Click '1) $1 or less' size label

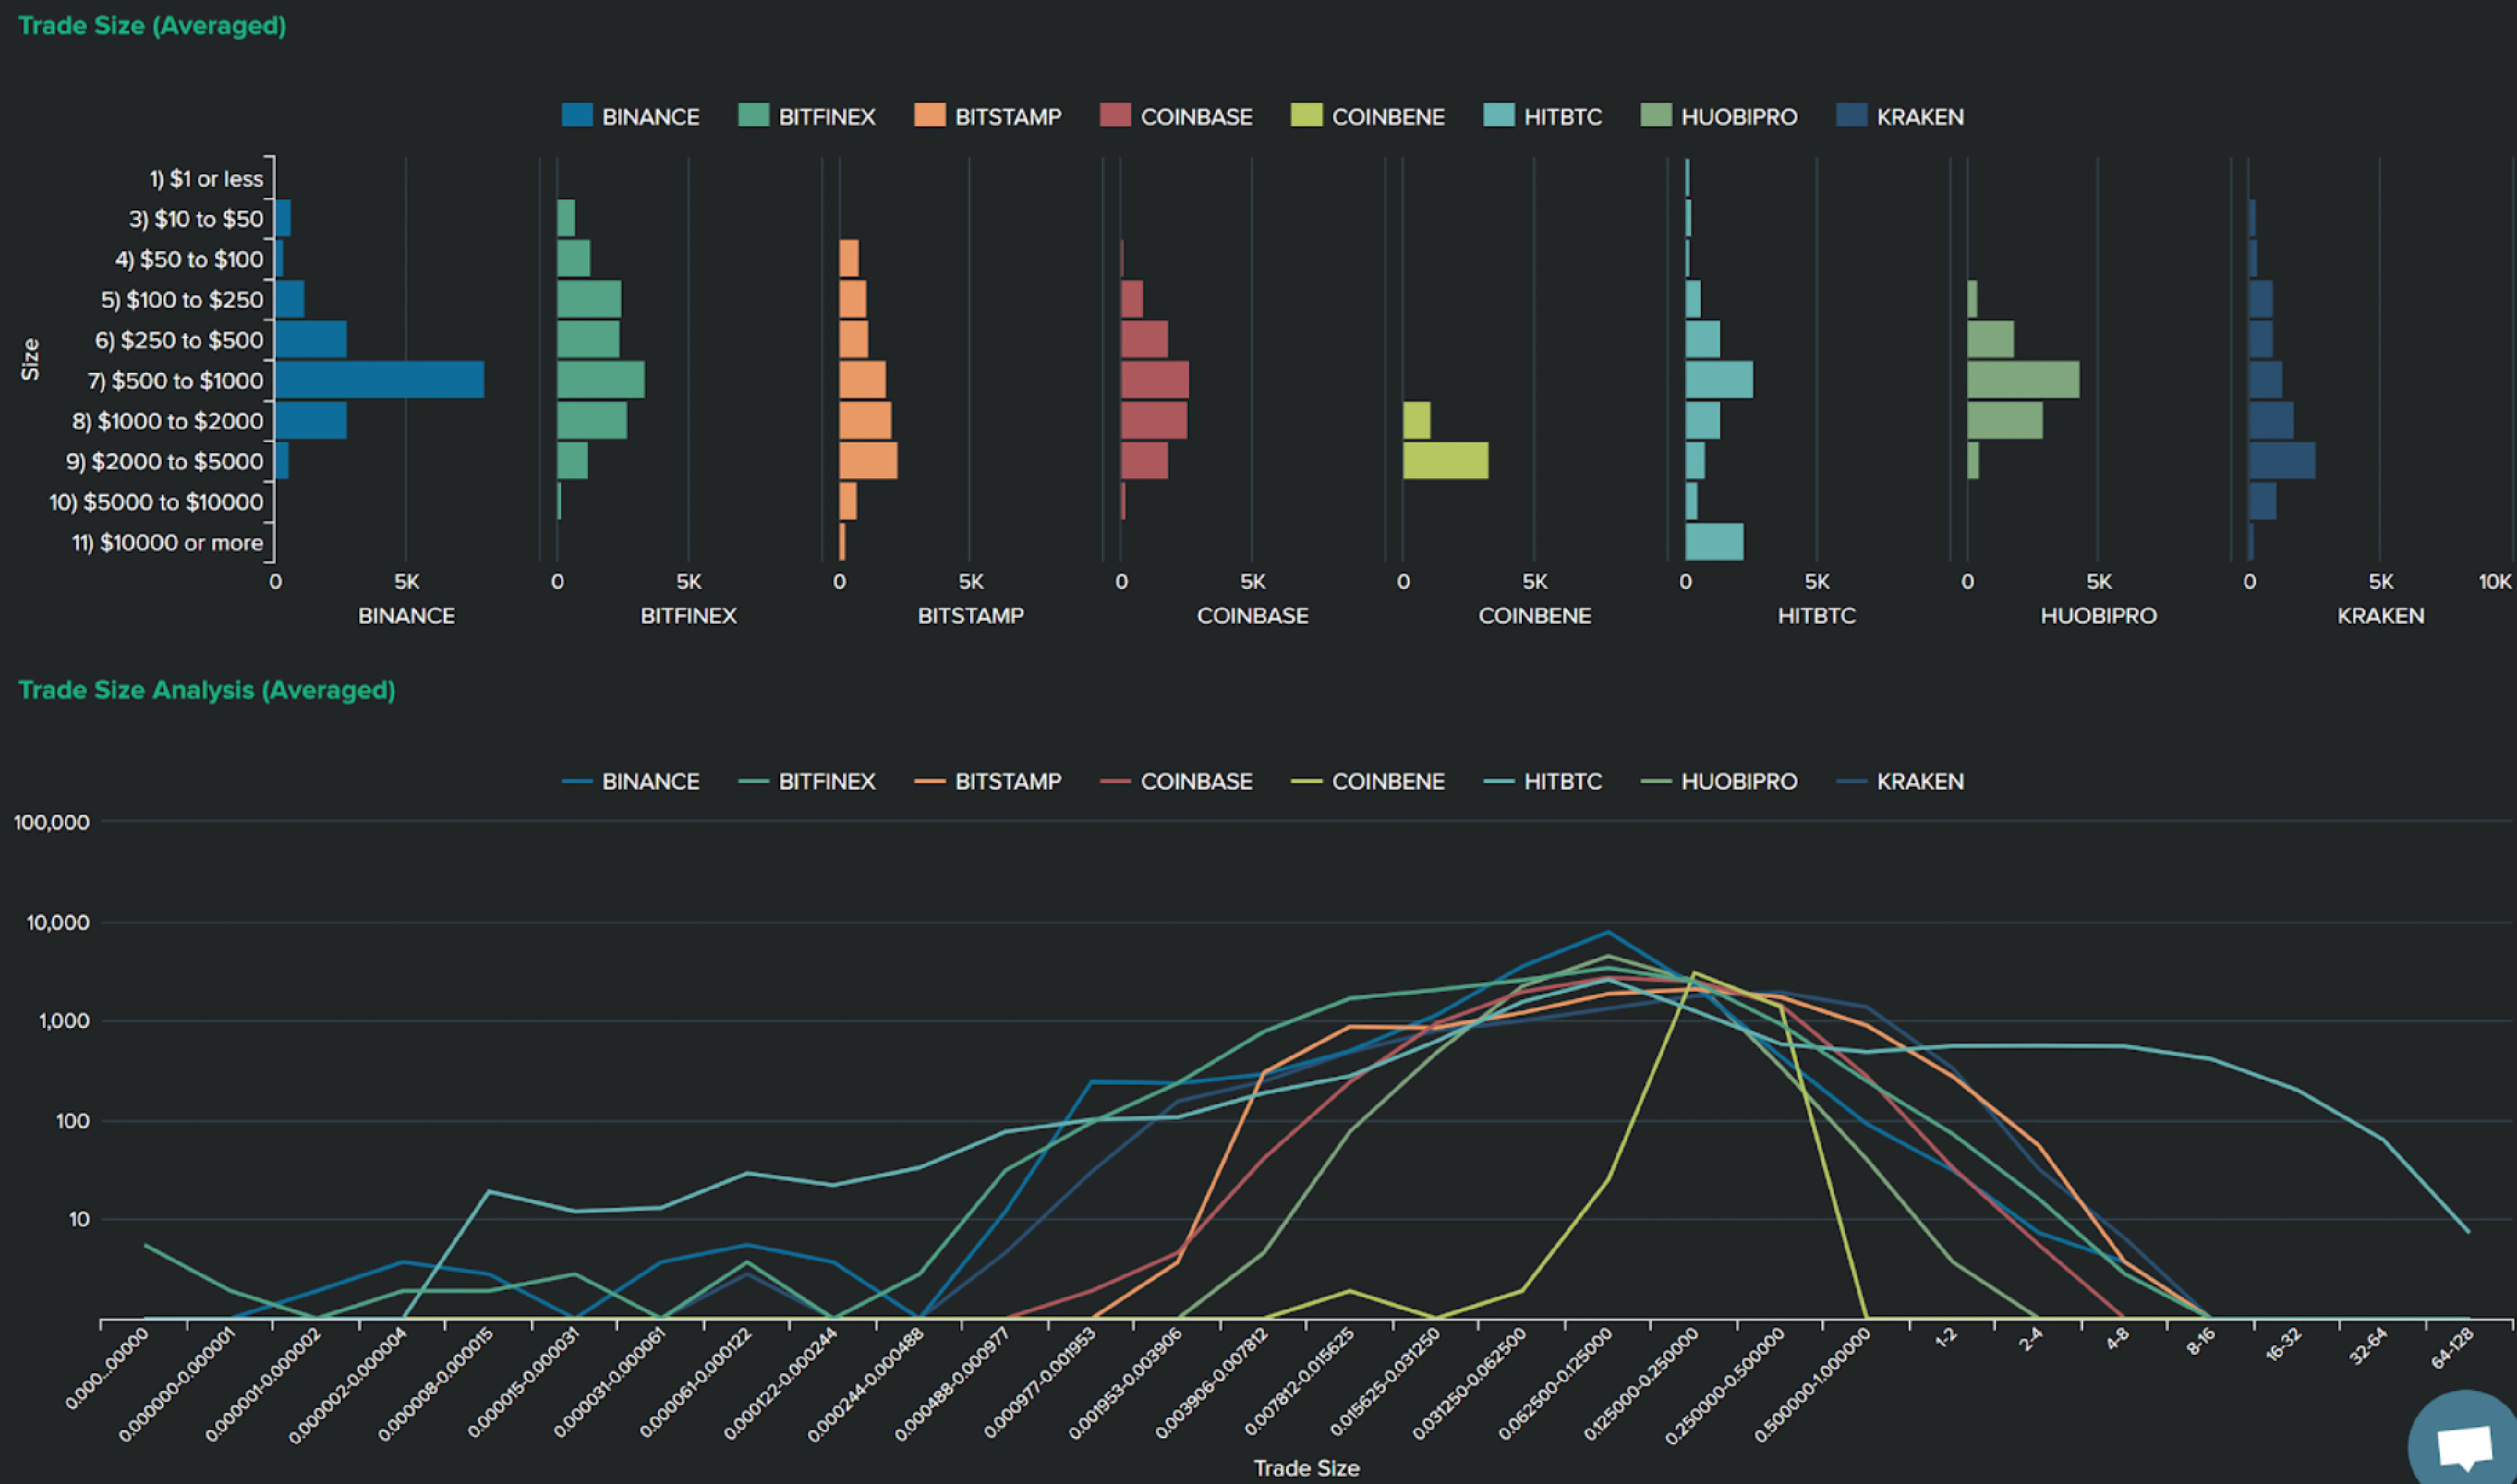(206, 179)
